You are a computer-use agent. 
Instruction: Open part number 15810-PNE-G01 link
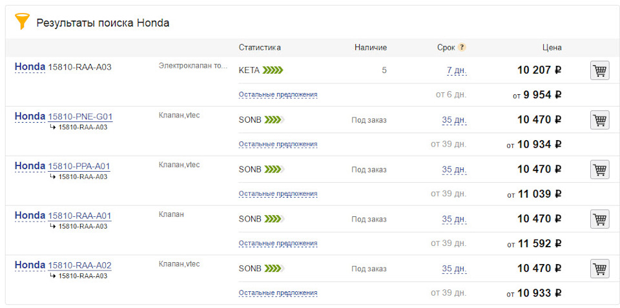pos(80,117)
